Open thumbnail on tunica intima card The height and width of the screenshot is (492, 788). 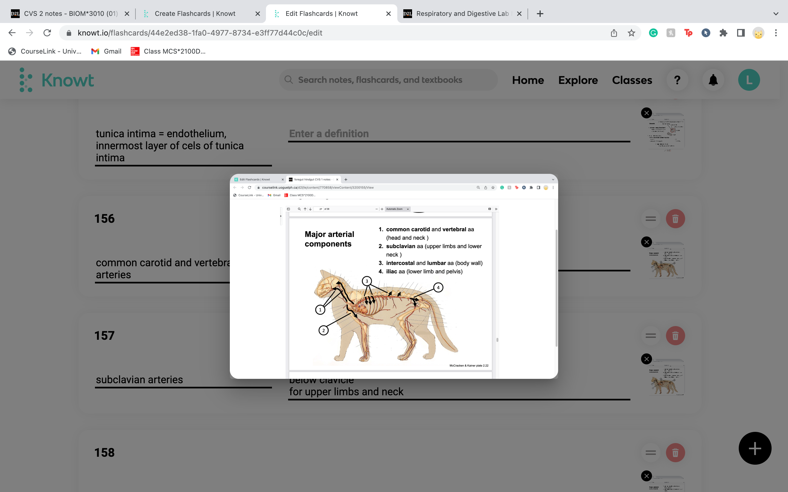coord(667,131)
